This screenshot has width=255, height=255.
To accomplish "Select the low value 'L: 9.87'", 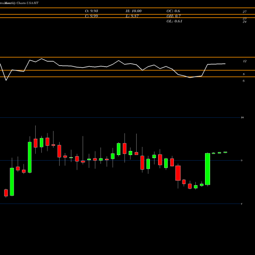I will [132, 16].
